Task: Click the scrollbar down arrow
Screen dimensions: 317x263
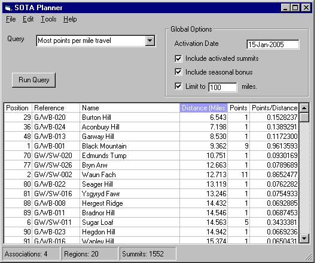Action: point(304,239)
